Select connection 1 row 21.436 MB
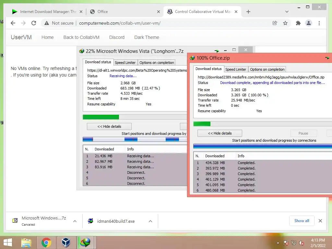Viewport: 332px width, 249px height. [x=135, y=156]
